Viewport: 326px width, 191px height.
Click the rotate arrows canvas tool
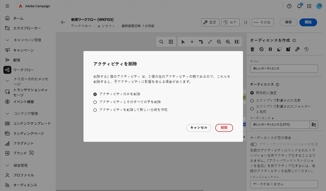point(201,42)
